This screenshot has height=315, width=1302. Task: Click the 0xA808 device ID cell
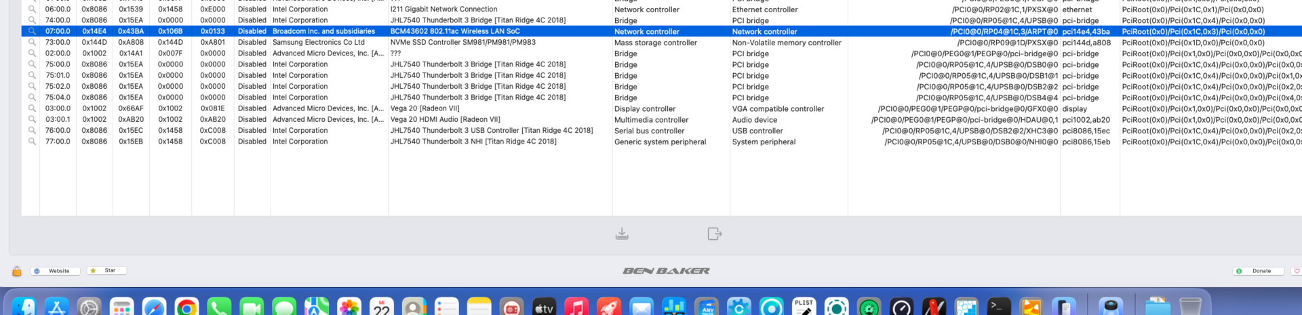tap(131, 42)
